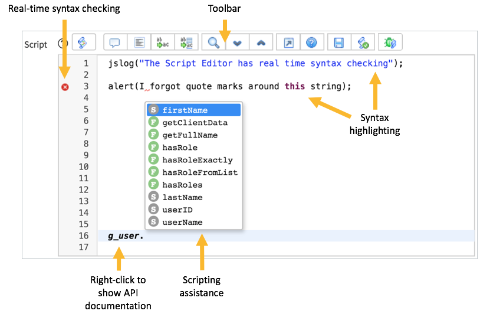Toggle the syntax editor script icon

click(83, 43)
